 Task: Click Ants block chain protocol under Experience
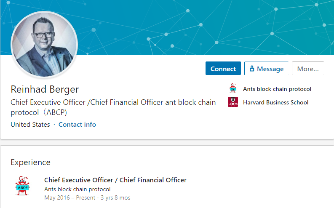(77, 189)
